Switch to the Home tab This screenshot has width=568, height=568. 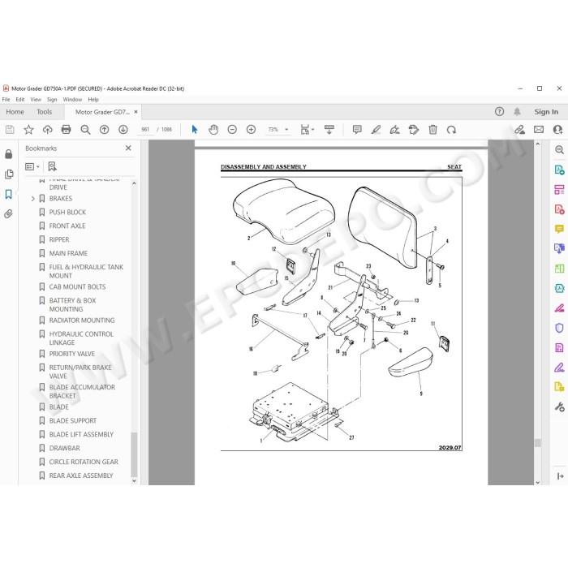15,112
